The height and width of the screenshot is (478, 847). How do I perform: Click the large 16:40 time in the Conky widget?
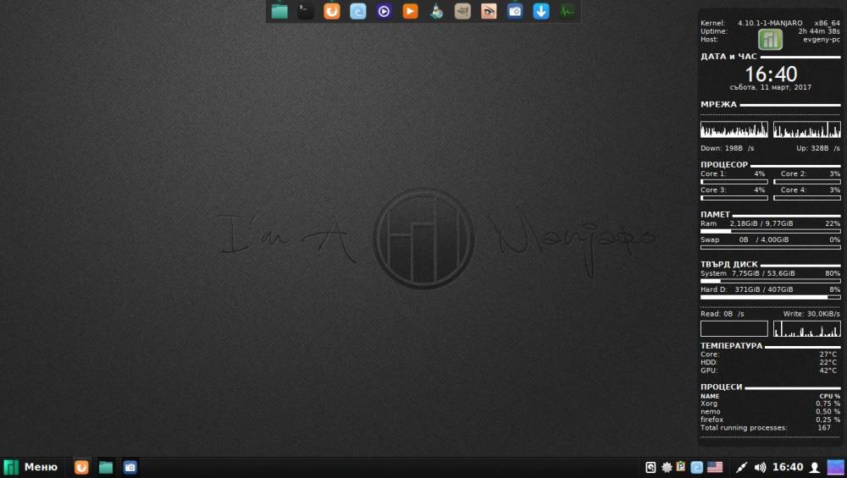(771, 74)
